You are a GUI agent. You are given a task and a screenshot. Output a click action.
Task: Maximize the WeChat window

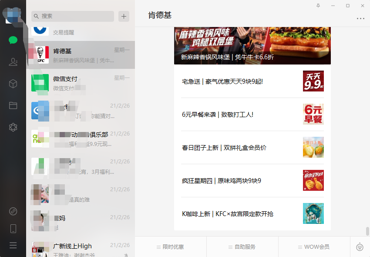point(348,6)
